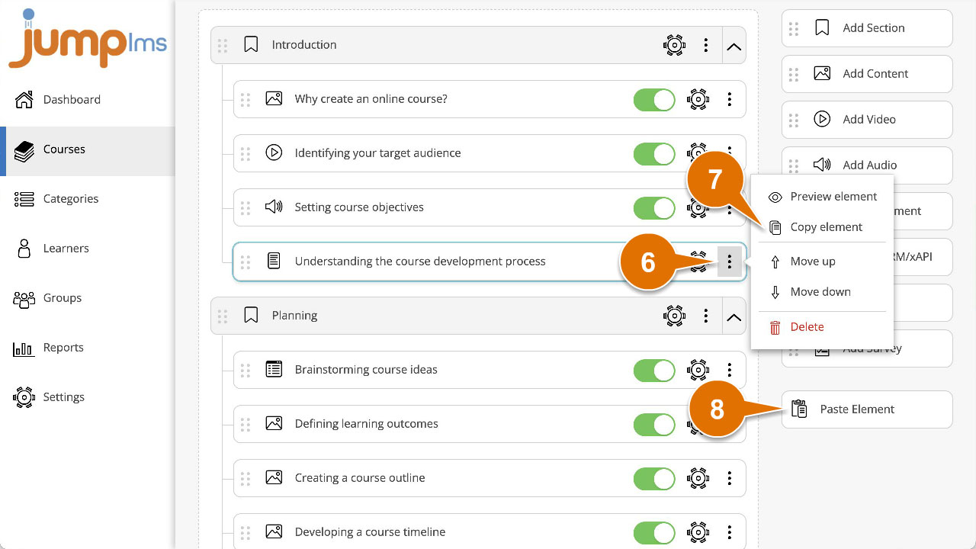Click the Planning section bookmark icon

251,316
